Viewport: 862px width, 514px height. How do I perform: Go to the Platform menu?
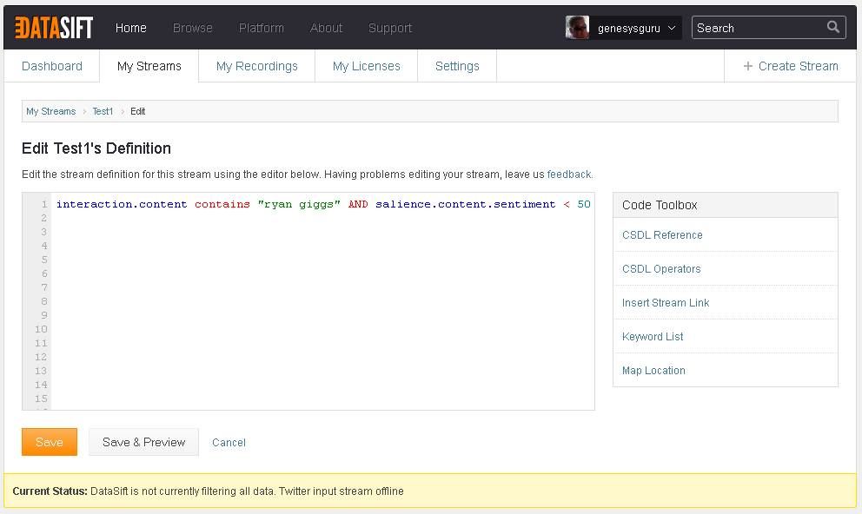[262, 28]
